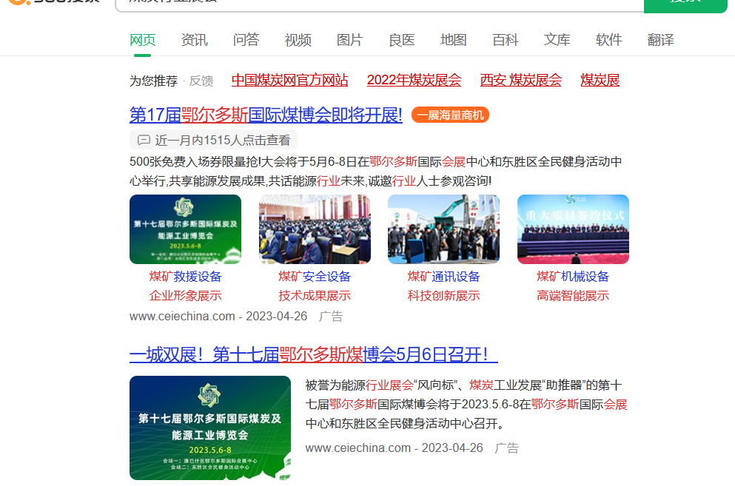
Task: Open suggested search 2022年煤炭展会
Action: [414, 80]
